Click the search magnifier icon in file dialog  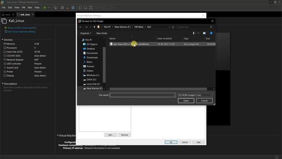(211, 27)
